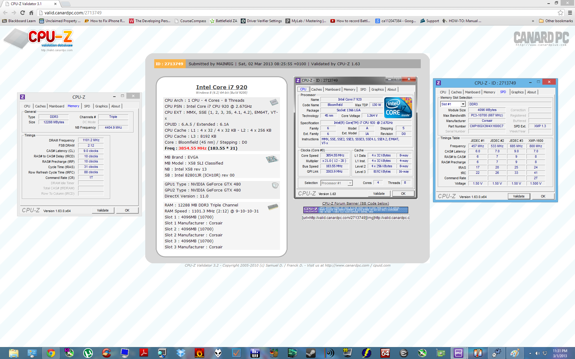The height and width of the screenshot is (359, 575).
Task: Open SPD tab in left CPU-Z window
Action: tap(87, 106)
